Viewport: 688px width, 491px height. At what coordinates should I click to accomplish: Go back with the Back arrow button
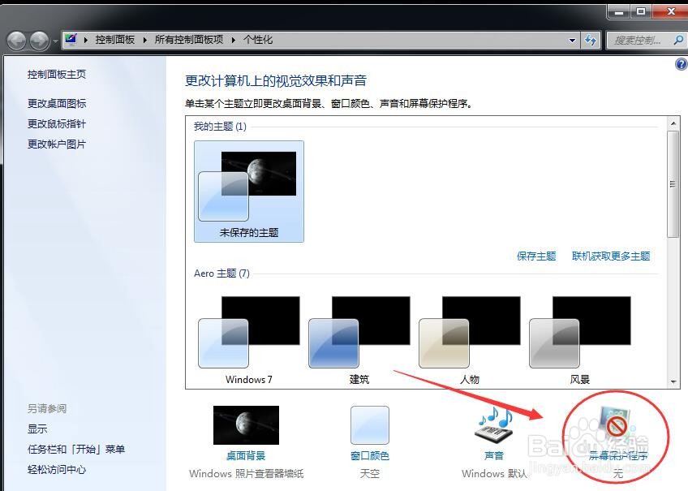coord(17,41)
